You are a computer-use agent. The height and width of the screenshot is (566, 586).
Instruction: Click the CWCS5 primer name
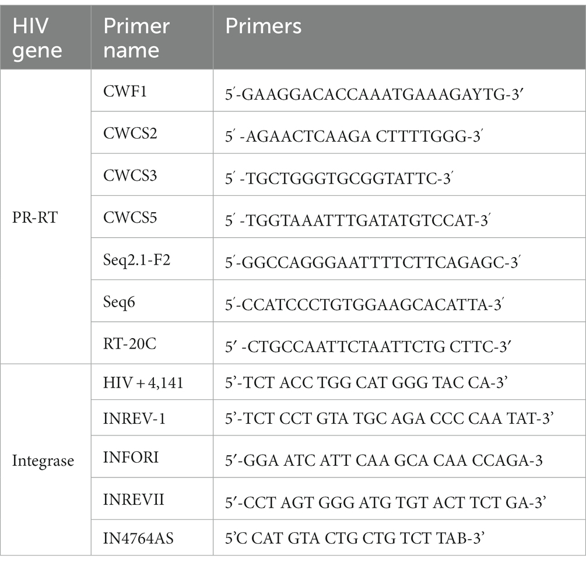click(130, 217)
